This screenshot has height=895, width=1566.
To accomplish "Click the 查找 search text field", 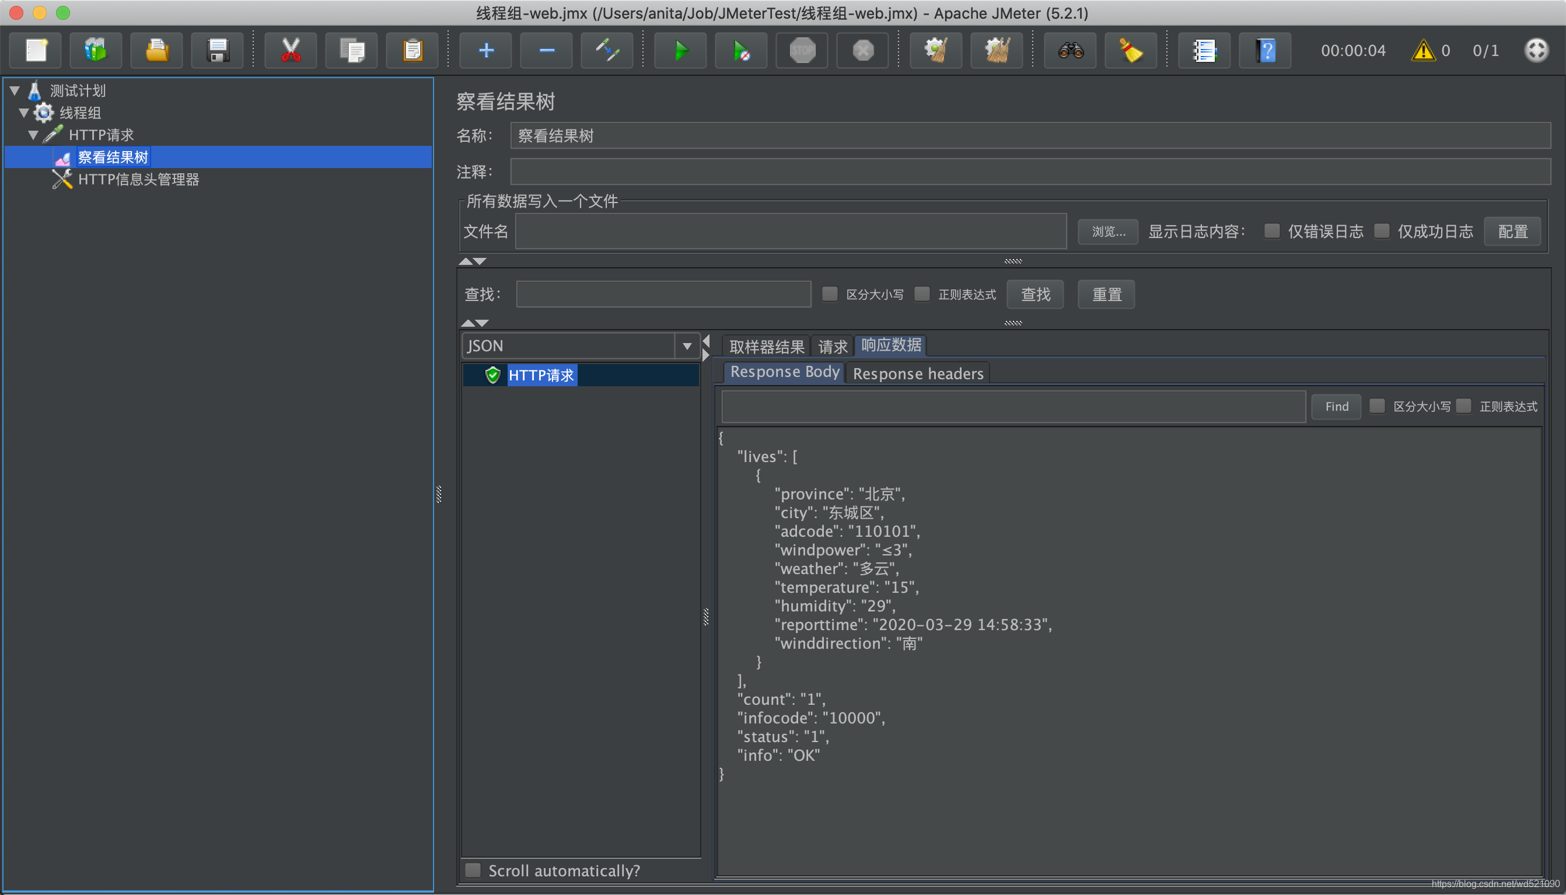I will pyautogui.click(x=663, y=295).
